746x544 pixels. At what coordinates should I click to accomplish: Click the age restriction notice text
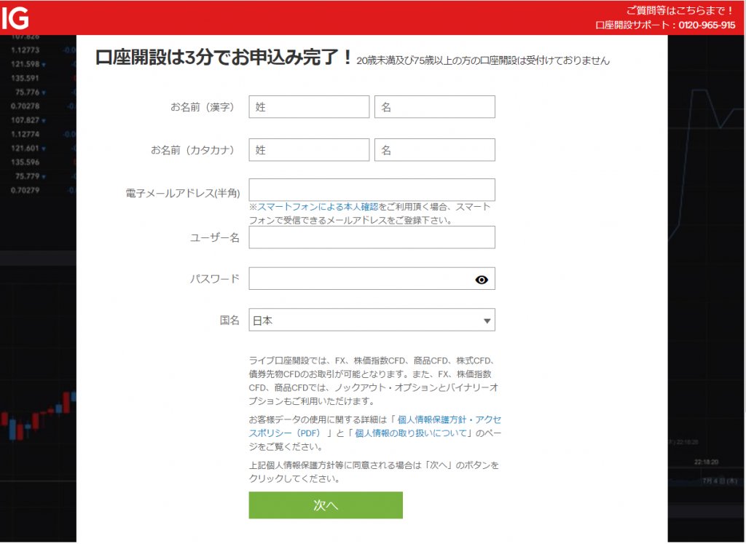tap(483, 61)
